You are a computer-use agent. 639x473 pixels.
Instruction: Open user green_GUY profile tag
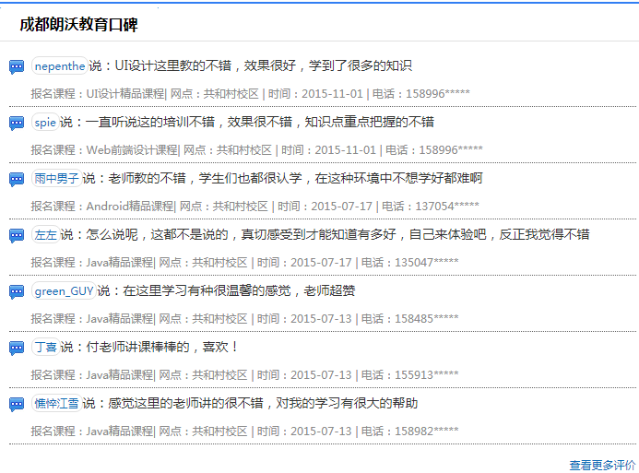[64, 290]
